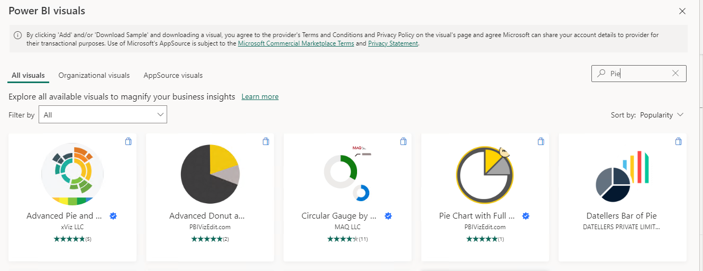Click the Filter by label

tap(22, 115)
